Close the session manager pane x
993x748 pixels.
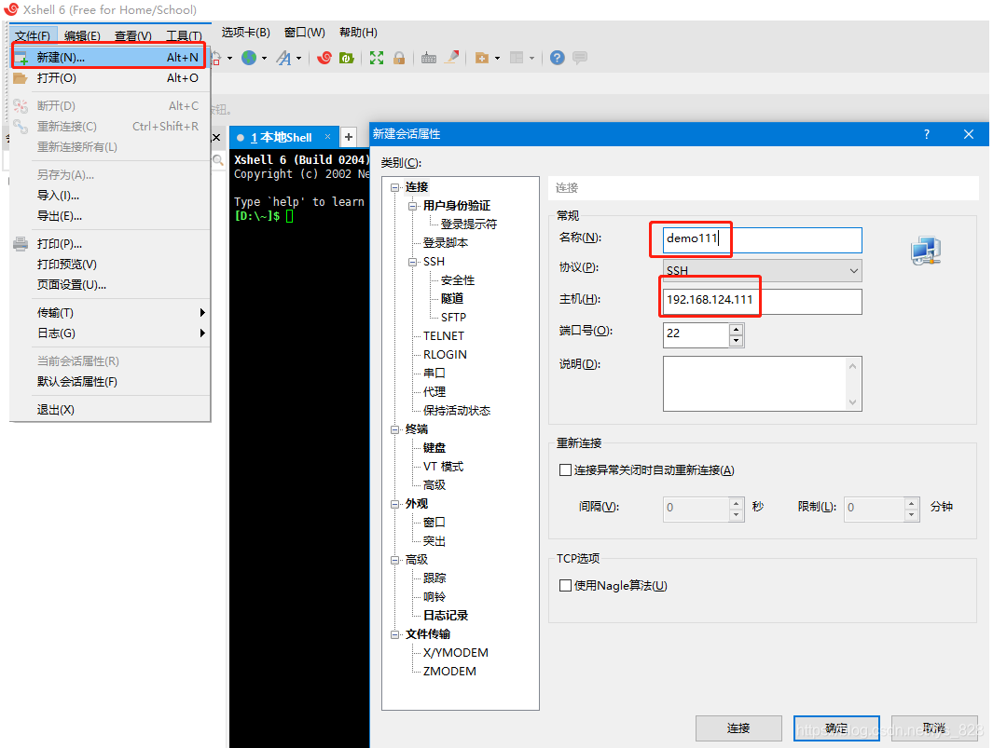coord(216,137)
